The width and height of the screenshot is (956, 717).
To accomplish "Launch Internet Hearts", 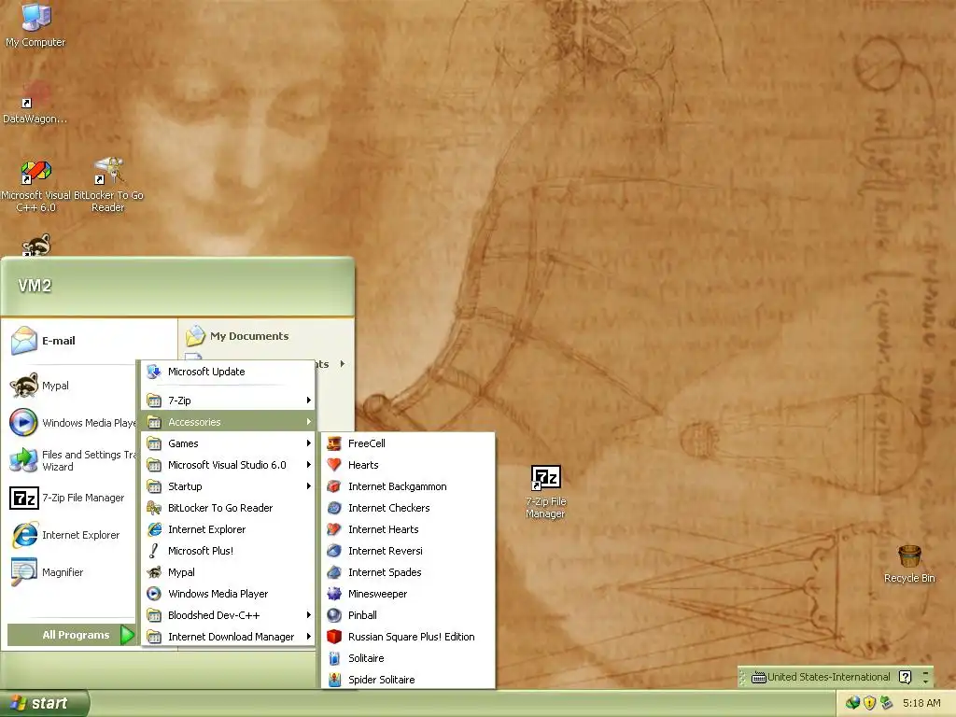I will pyautogui.click(x=408, y=529).
